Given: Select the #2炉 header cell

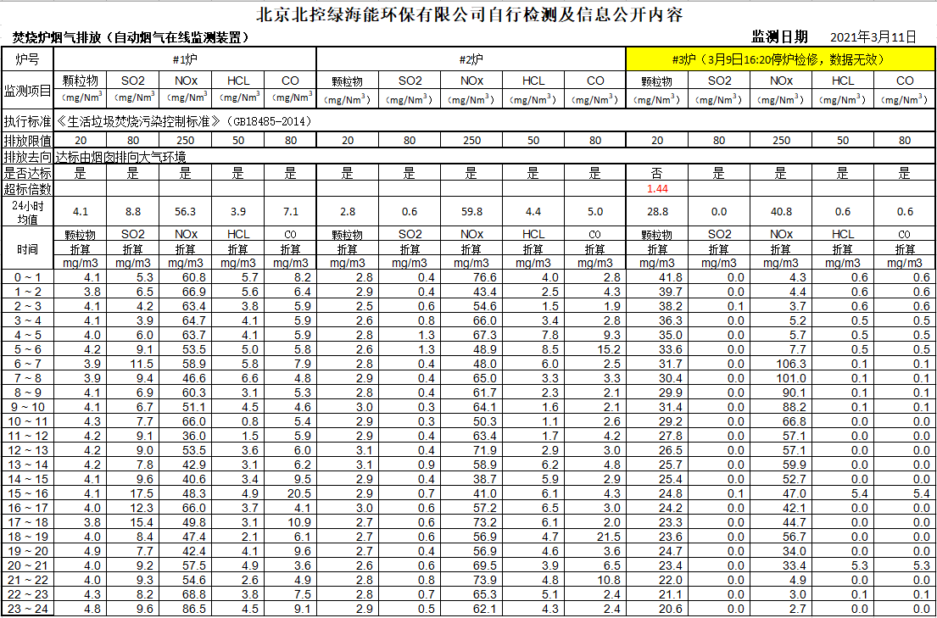Looking at the screenshot, I should pyautogui.click(x=471, y=59).
